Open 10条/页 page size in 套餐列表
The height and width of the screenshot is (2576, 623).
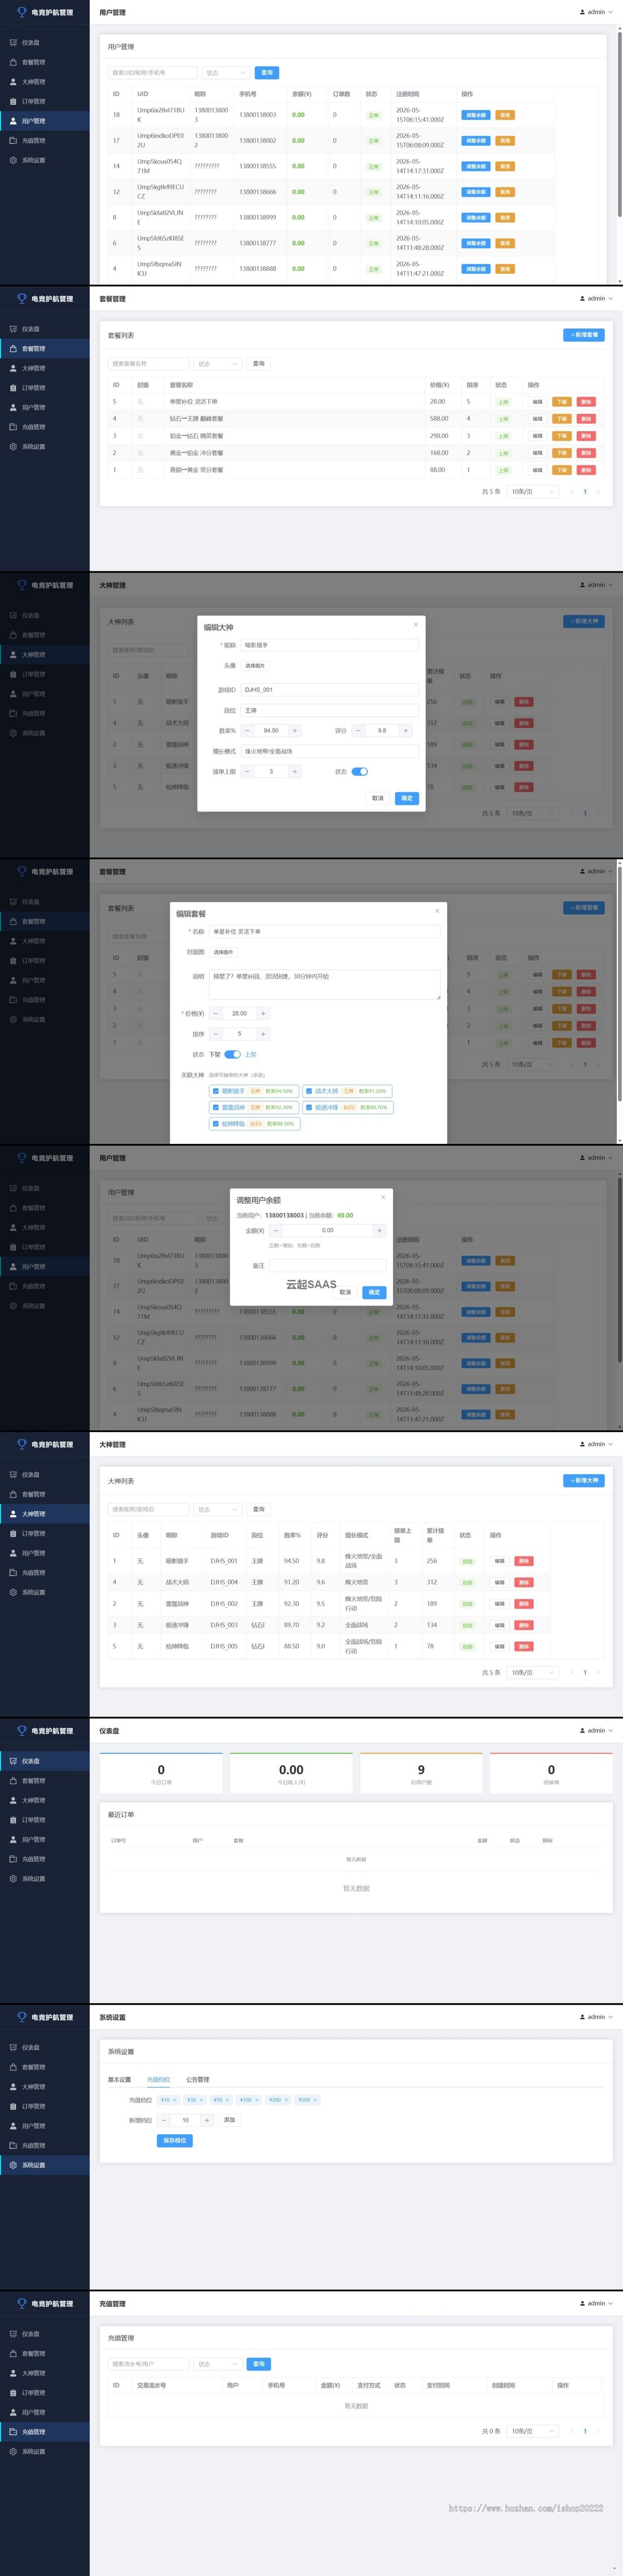point(533,491)
